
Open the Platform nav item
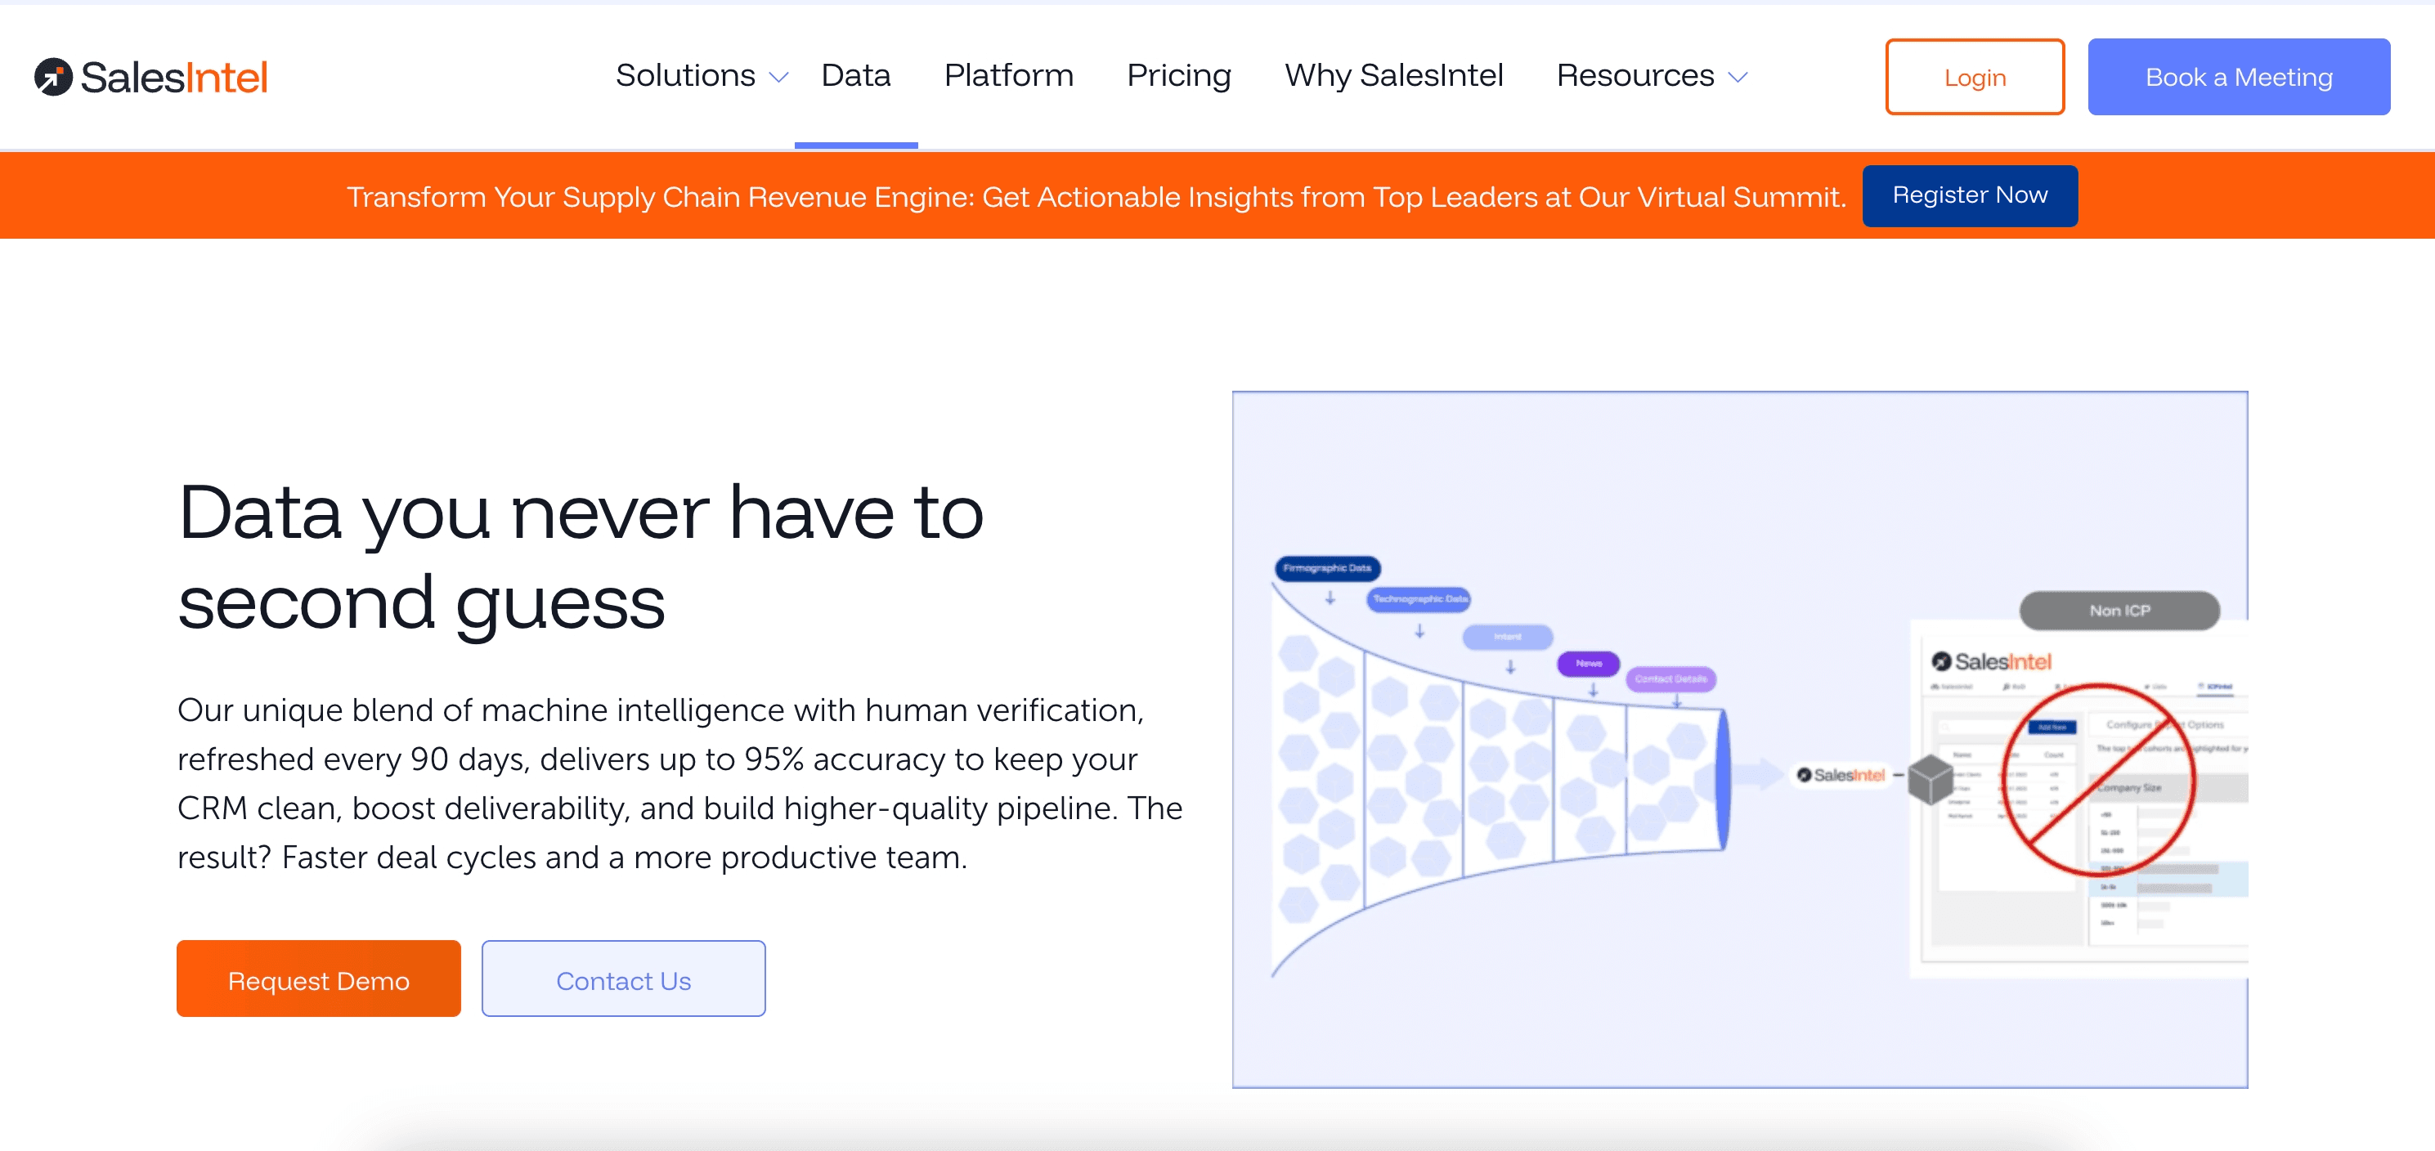[1009, 75]
